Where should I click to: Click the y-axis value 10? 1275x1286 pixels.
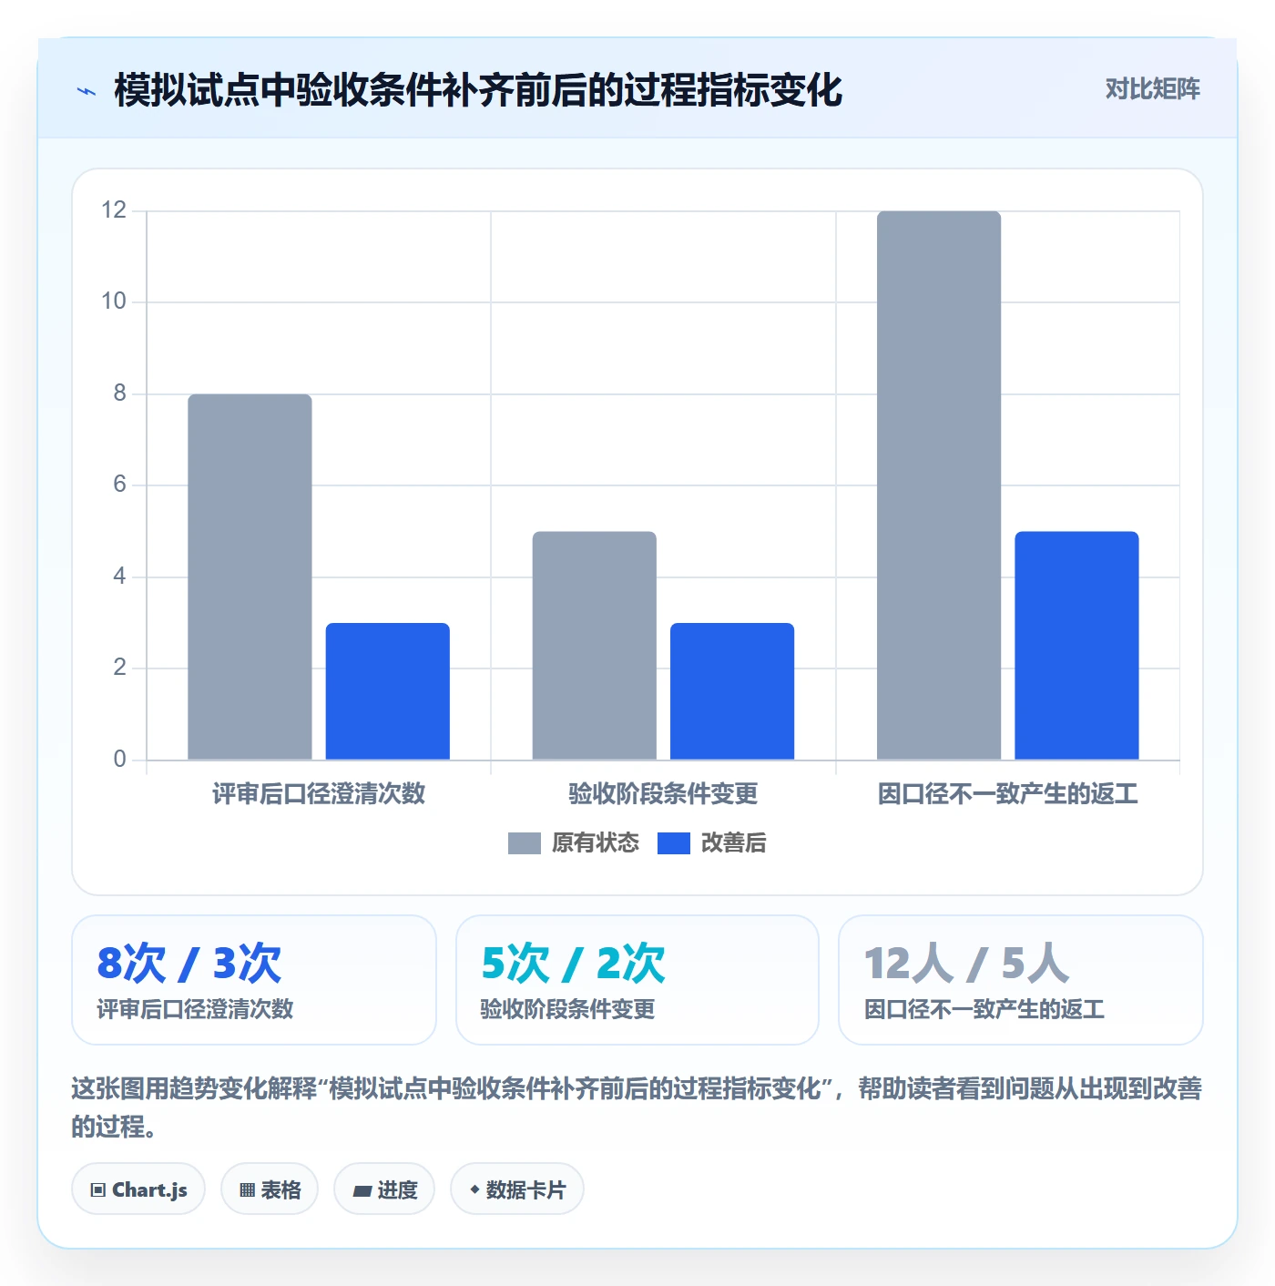[114, 301]
